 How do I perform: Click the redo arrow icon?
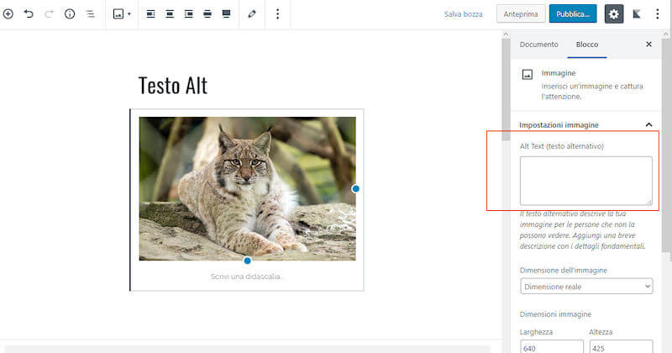pos(49,14)
